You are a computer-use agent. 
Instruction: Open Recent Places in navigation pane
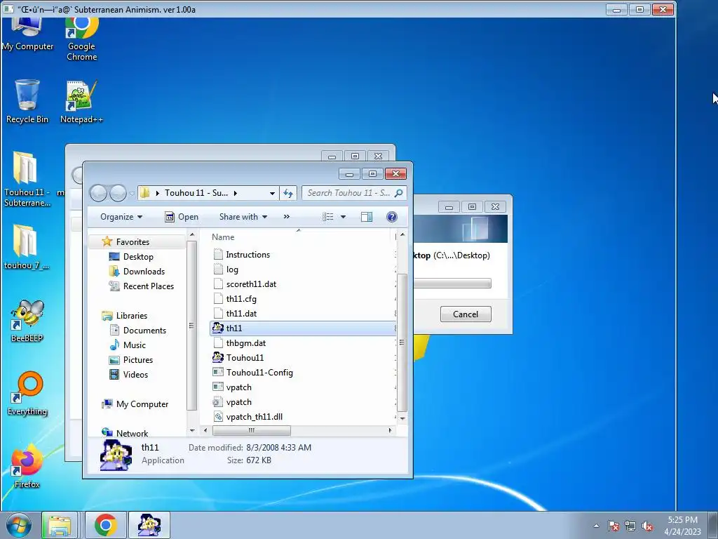149,286
